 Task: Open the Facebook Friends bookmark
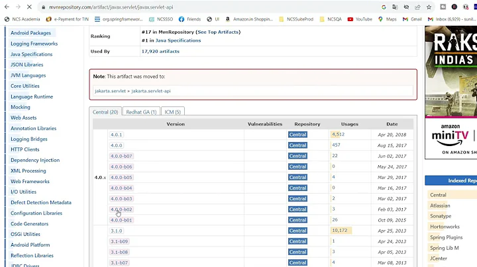click(x=190, y=19)
